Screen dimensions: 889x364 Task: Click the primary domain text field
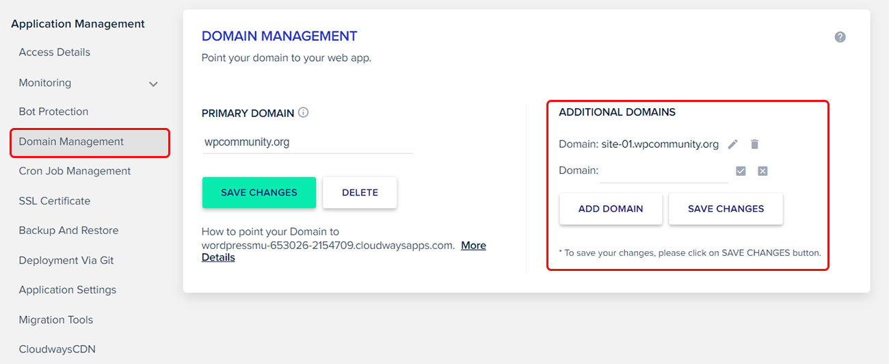click(x=307, y=142)
